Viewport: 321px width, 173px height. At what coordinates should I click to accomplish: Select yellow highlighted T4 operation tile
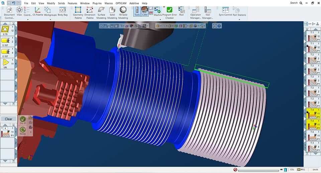pyautogui.click(x=313, y=114)
